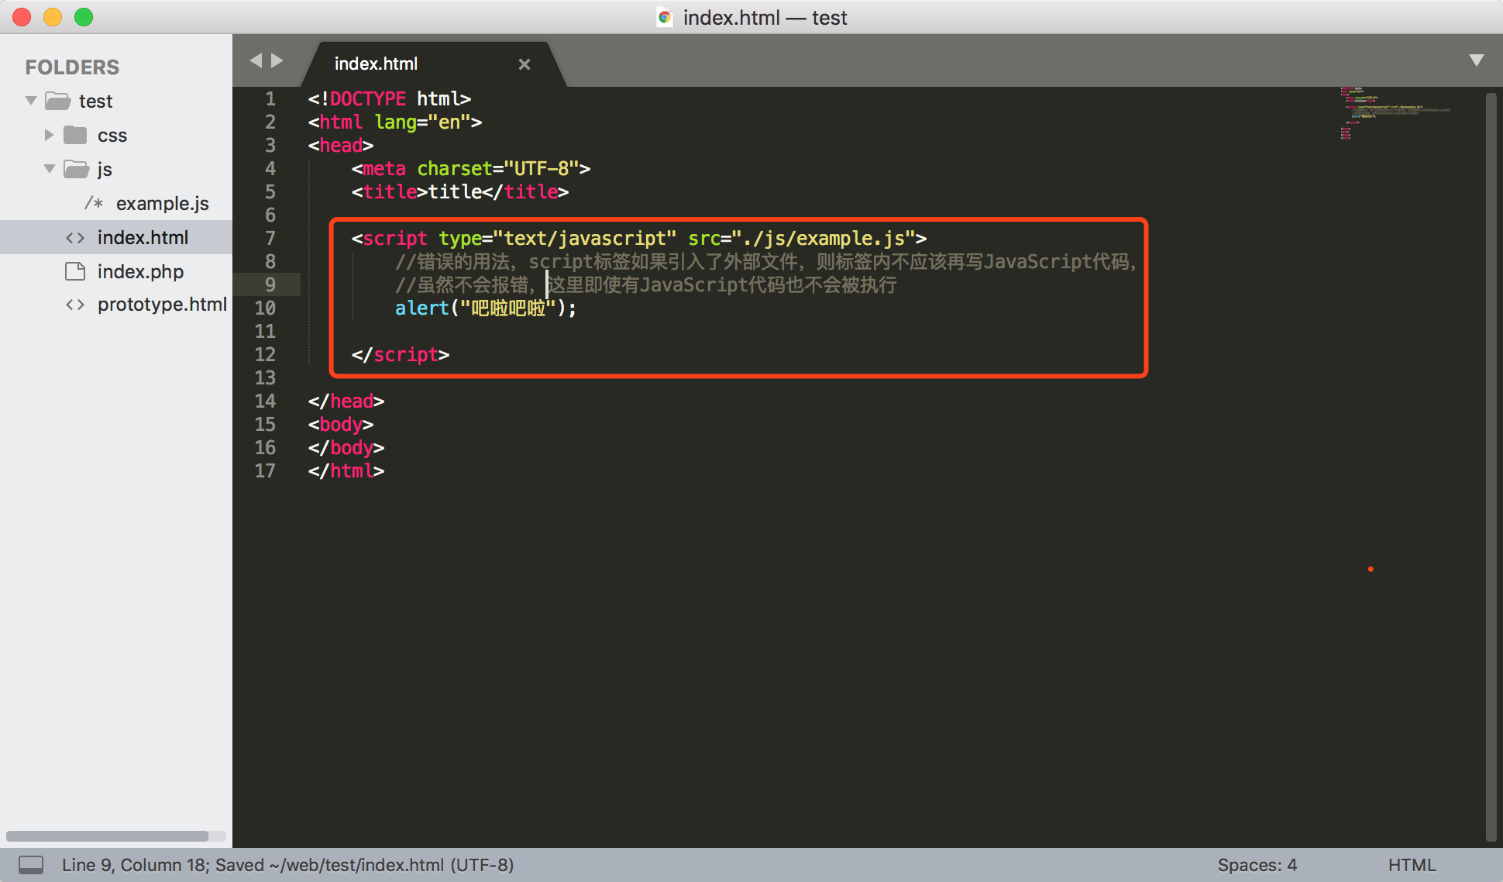This screenshot has height=882, width=1503.
Task: Click the document icon in window title bar
Action: [x=664, y=17]
